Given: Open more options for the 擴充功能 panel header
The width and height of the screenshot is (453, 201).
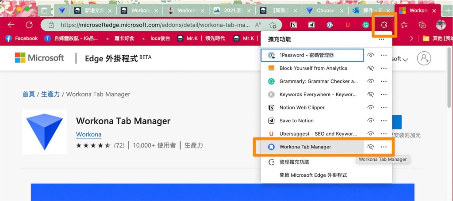Looking at the screenshot, I should [x=381, y=39].
